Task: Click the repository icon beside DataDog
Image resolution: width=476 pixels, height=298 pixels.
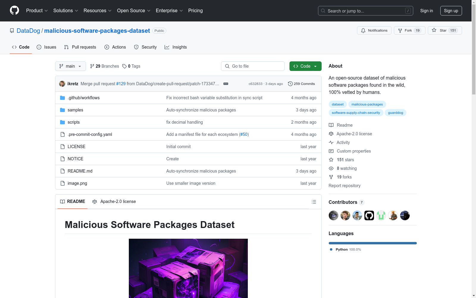Action: pyautogui.click(x=12, y=31)
